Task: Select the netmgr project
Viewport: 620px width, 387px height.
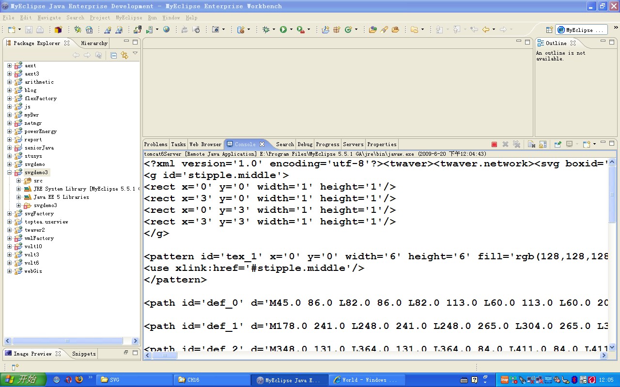Action: coord(33,123)
